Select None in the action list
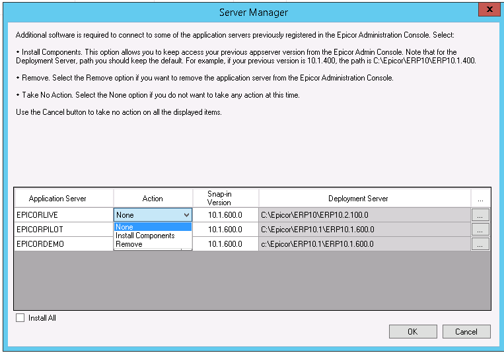This screenshot has width=504, height=353. [x=153, y=227]
